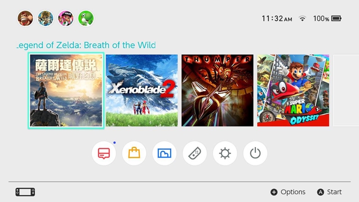Select the Sleep Mode power icon

pos(255,153)
